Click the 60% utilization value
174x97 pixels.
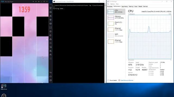130,65
